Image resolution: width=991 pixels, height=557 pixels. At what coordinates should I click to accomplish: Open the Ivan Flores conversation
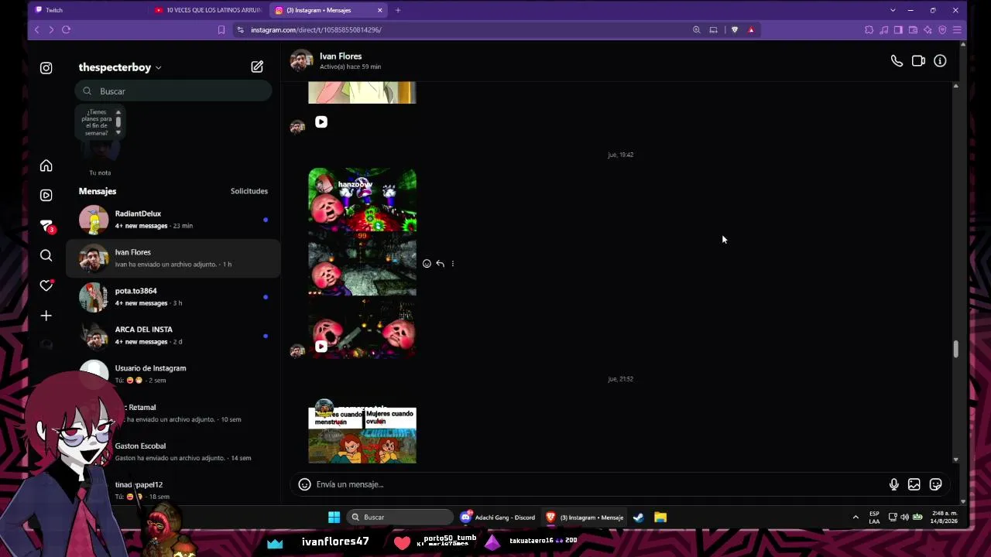[173, 258]
